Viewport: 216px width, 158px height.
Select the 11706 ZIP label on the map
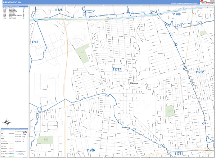coord(90,150)
